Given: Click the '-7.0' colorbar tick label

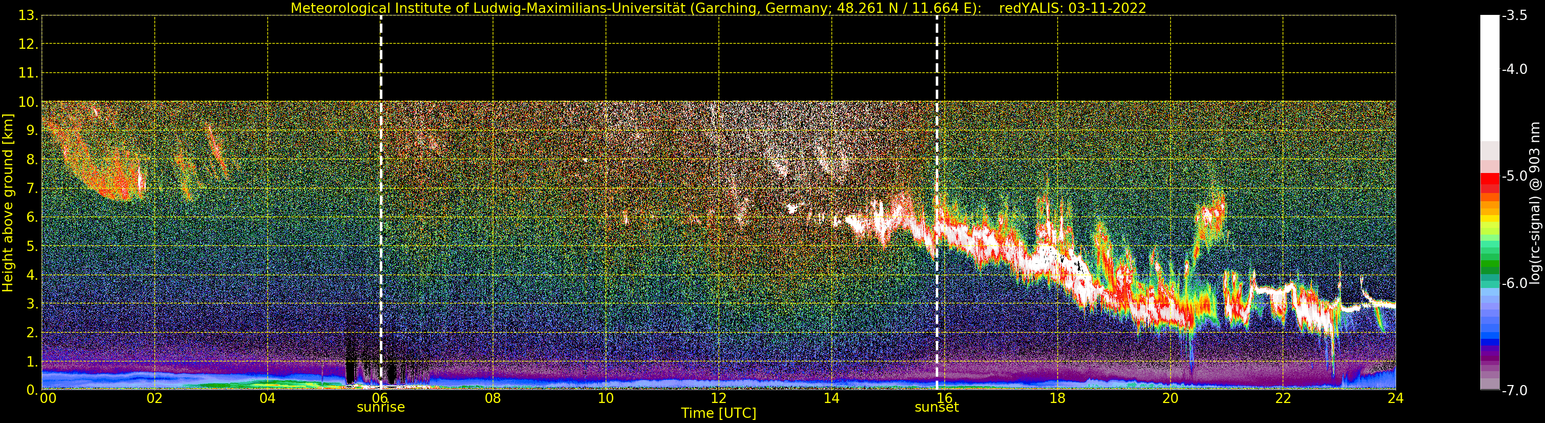Looking at the screenshot, I should [x=1514, y=391].
